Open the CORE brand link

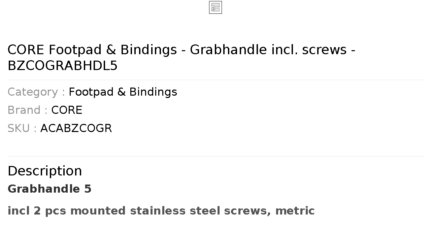pos(67,110)
